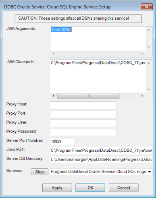Image resolution: width=156 pixels, height=198 pixels.
Task: Click the Server DB Directory field
Action: (x=101, y=159)
